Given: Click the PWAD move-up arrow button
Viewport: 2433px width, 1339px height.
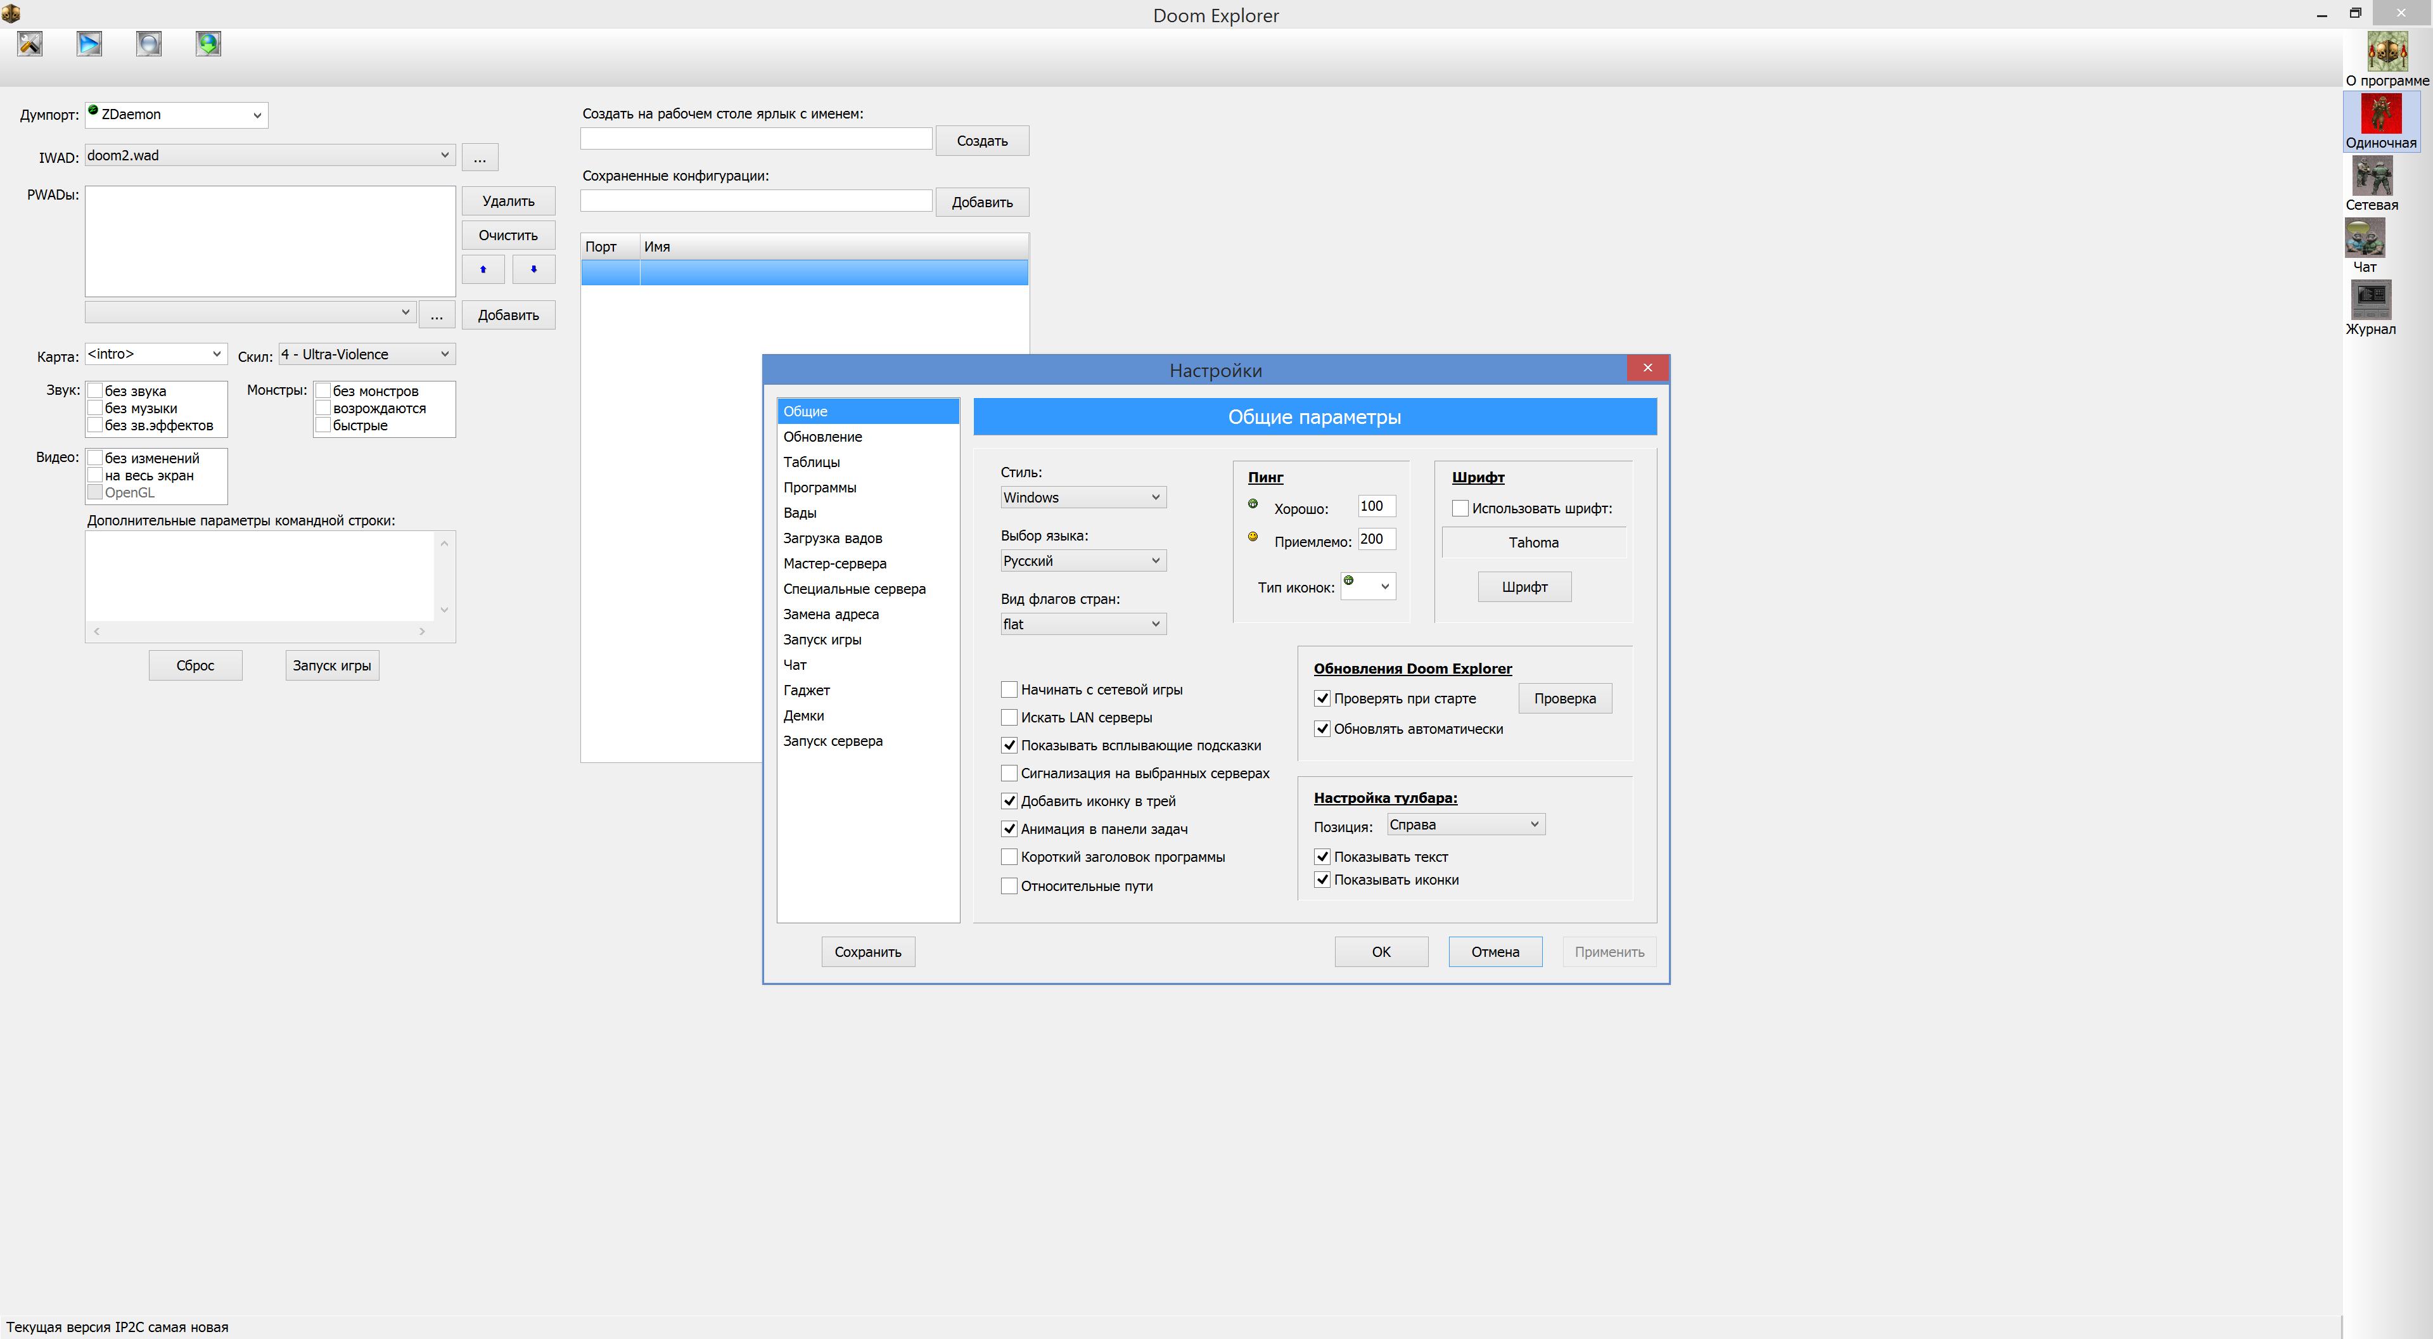Looking at the screenshot, I should tap(483, 269).
